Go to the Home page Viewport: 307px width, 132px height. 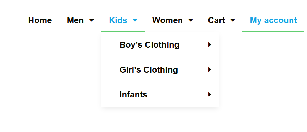pyautogui.click(x=40, y=20)
